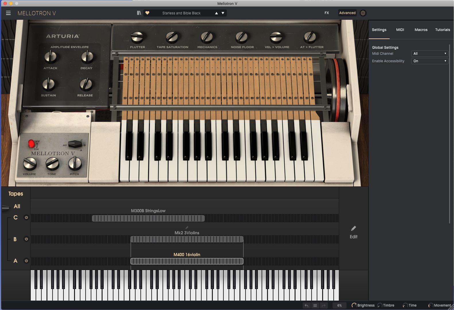Toggle power for tape track B
This screenshot has width=454, height=310.
coord(26,239)
